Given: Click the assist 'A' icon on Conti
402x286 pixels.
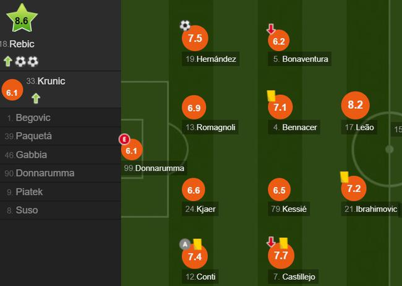Looking at the screenshot, I should point(184,244).
